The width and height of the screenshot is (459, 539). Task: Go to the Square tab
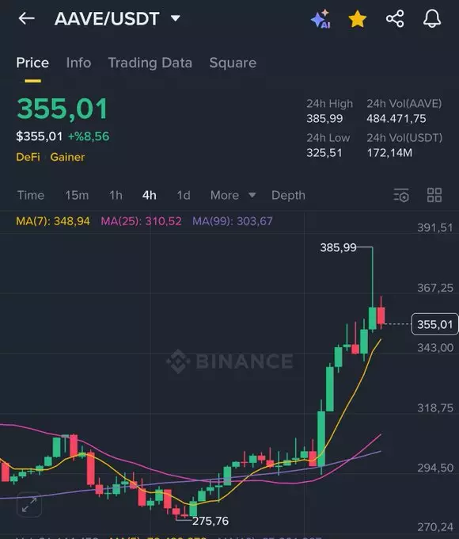pos(233,63)
